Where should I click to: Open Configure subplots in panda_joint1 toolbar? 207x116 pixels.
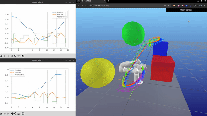(19, 114)
